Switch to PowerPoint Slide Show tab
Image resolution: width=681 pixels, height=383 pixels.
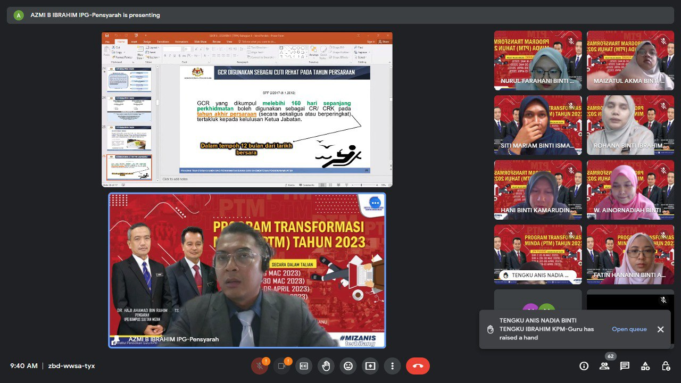(201, 41)
